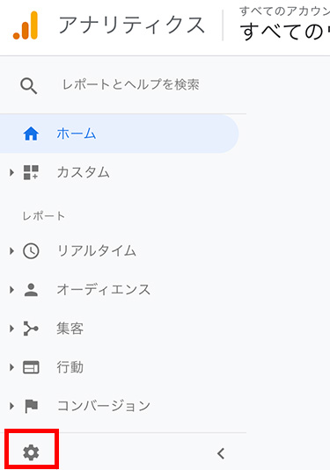Screen dimensions: 330x470
Task: Expand the 集客 reports arrow
Action: point(11,329)
